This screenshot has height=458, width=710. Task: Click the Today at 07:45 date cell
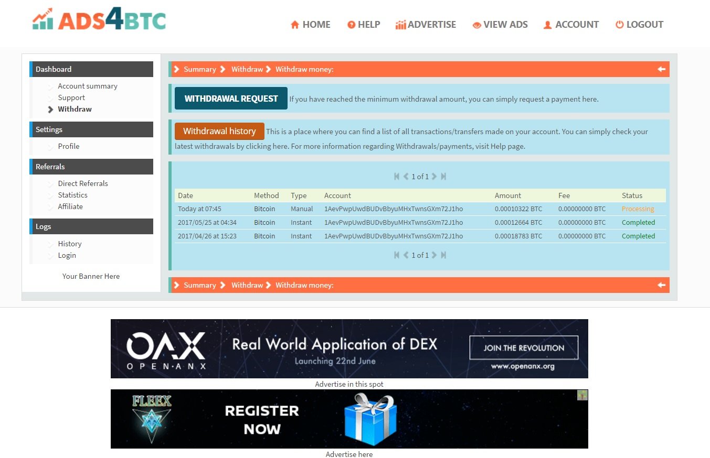pos(200,209)
